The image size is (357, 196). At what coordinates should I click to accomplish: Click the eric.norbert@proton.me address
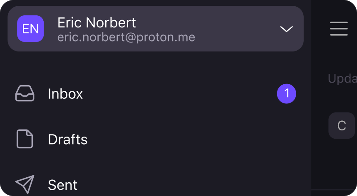coord(126,37)
